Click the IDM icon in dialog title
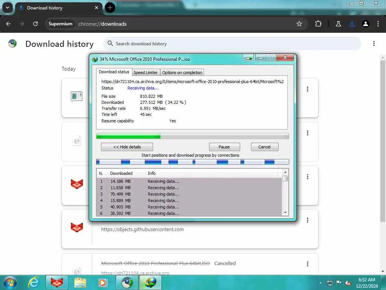Screen dimensions: 386x290 coord(95,59)
